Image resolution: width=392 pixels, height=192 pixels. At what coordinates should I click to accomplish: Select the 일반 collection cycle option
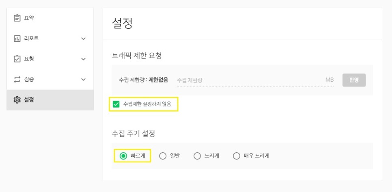click(x=163, y=156)
